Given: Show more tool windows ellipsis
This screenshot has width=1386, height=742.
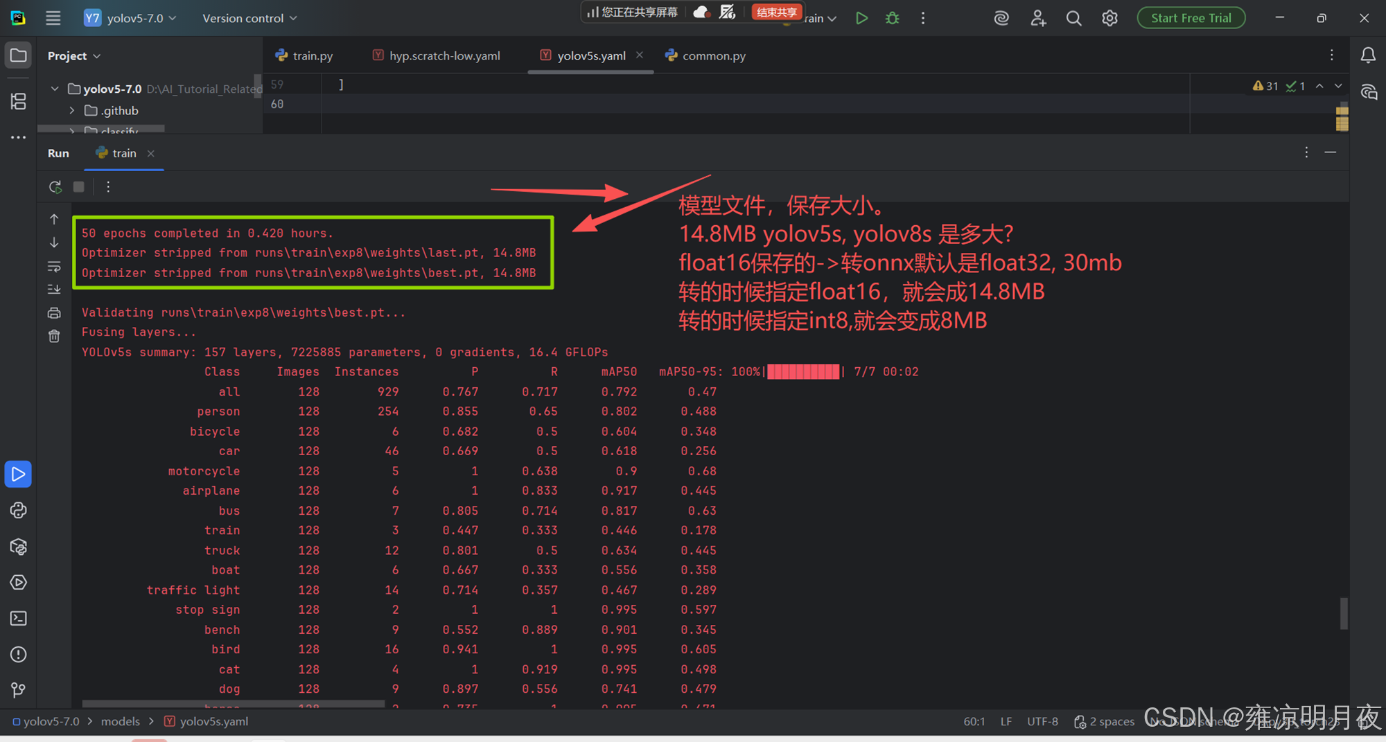Looking at the screenshot, I should coord(19,137).
